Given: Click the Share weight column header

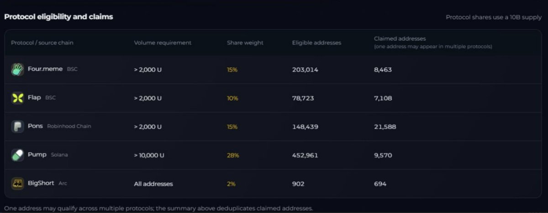Looking at the screenshot, I should pyautogui.click(x=245, y=43).
